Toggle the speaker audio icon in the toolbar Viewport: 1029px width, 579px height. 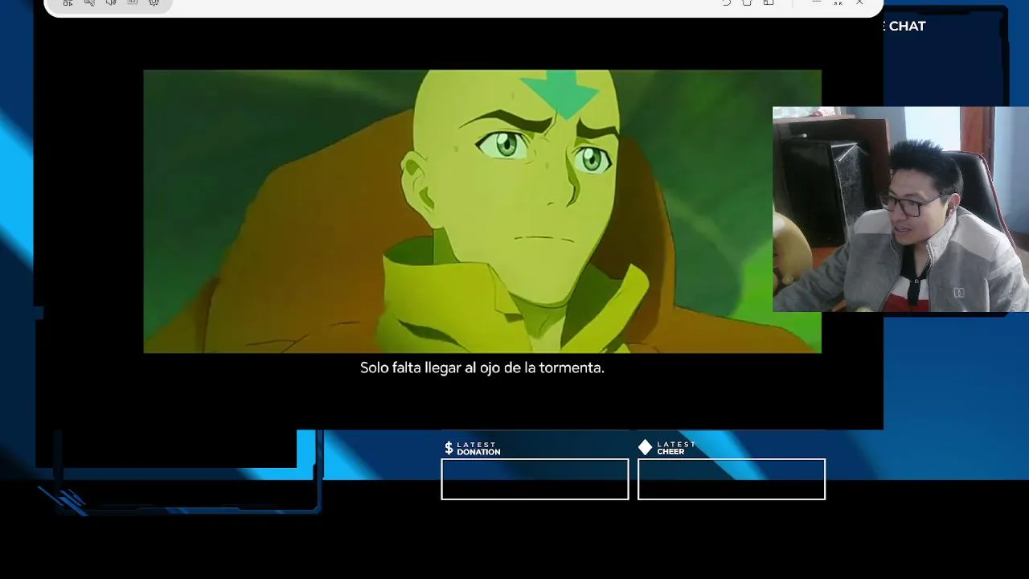111,3
